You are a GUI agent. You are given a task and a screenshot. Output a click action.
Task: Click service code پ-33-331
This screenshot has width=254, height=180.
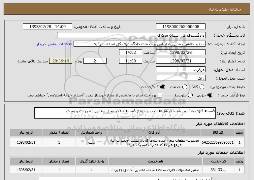(x=218, y=170)
